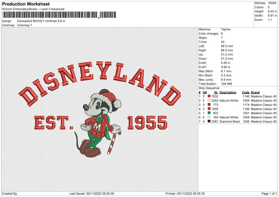Click 'Printed: 05/11/2022 09:05:30' footer text
The width and height of the screenshot is (279, 197).
185,194
